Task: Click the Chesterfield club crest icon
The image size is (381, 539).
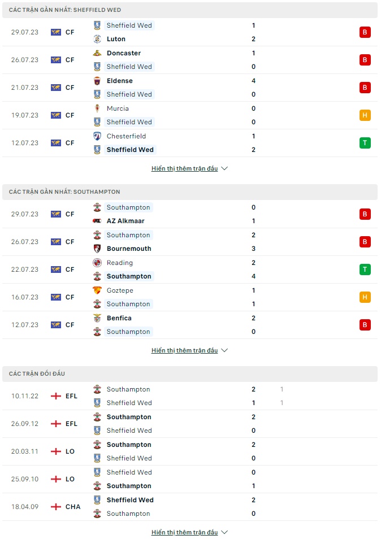Action: [x=97, y=136]
